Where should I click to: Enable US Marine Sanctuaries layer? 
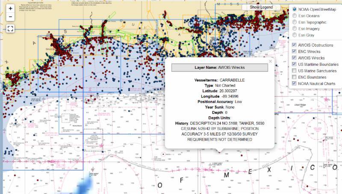tap(294, 71)
